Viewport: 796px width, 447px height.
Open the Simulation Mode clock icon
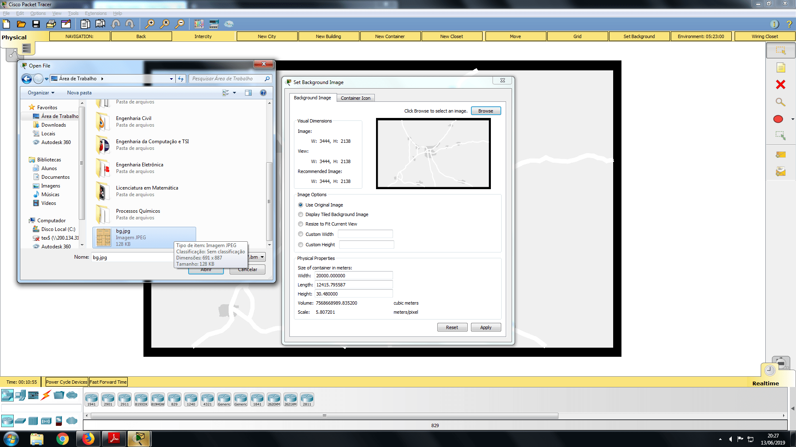pyautogui.click(x=769, y=370)
